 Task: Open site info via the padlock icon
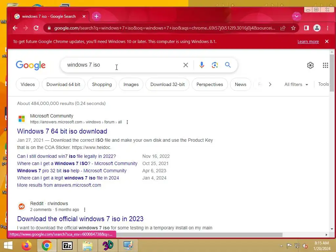[49, 28]
